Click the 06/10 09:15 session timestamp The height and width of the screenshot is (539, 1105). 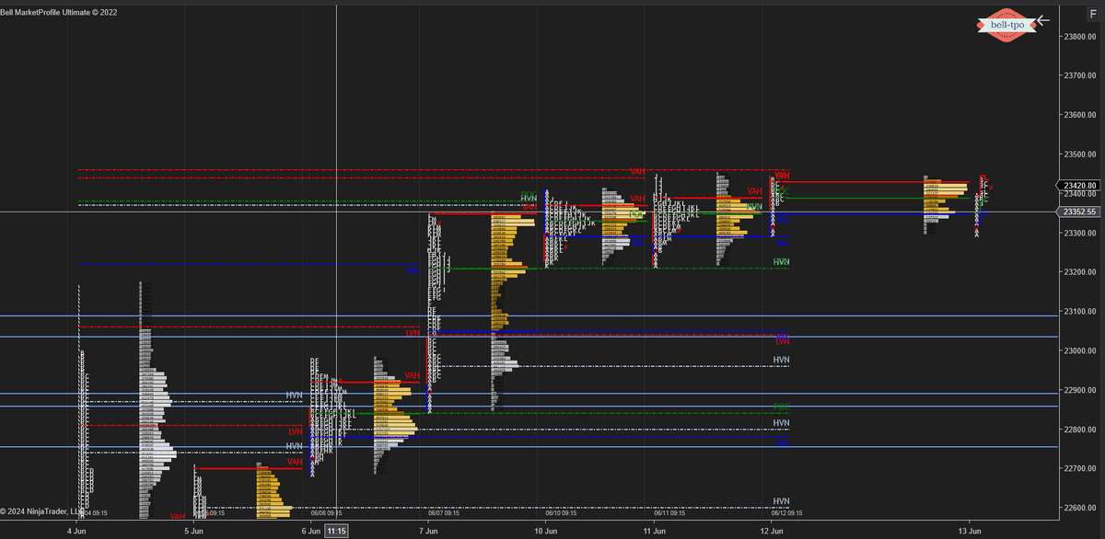pyautogui.click(x=561, y=513)
